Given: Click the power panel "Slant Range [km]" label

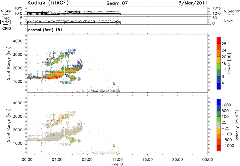Looking at the screenshot, I should pos(8,63).
